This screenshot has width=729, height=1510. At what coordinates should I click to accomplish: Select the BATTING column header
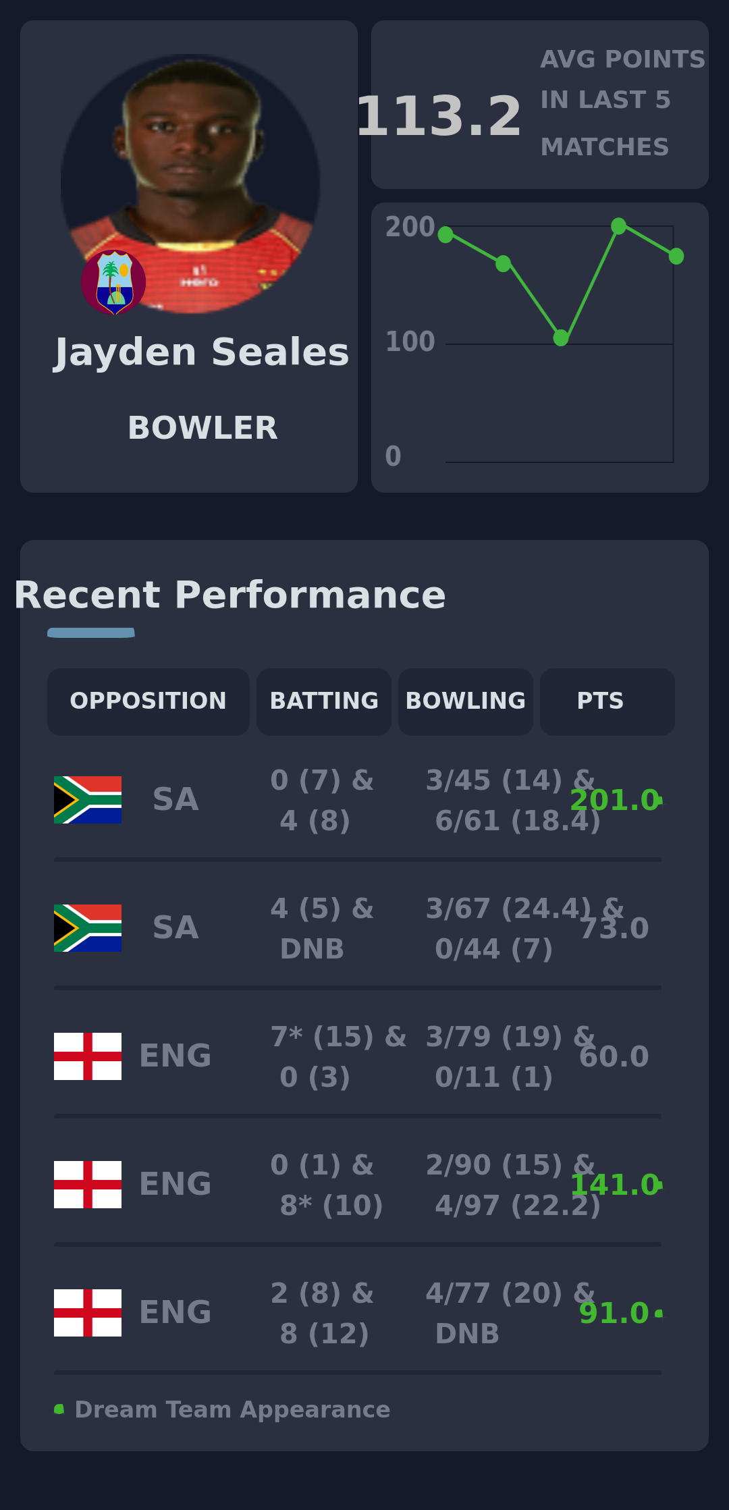324,702
